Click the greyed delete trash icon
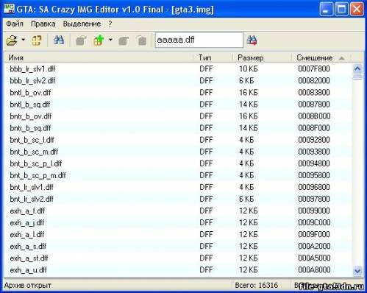 141,40
